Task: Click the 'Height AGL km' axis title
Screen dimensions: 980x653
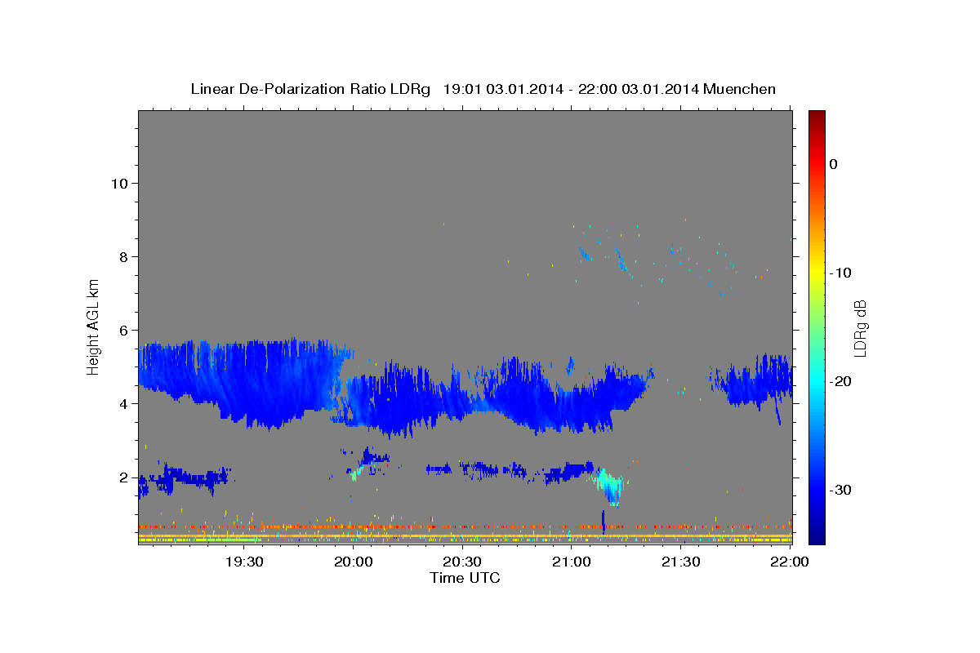Action: 94,326
